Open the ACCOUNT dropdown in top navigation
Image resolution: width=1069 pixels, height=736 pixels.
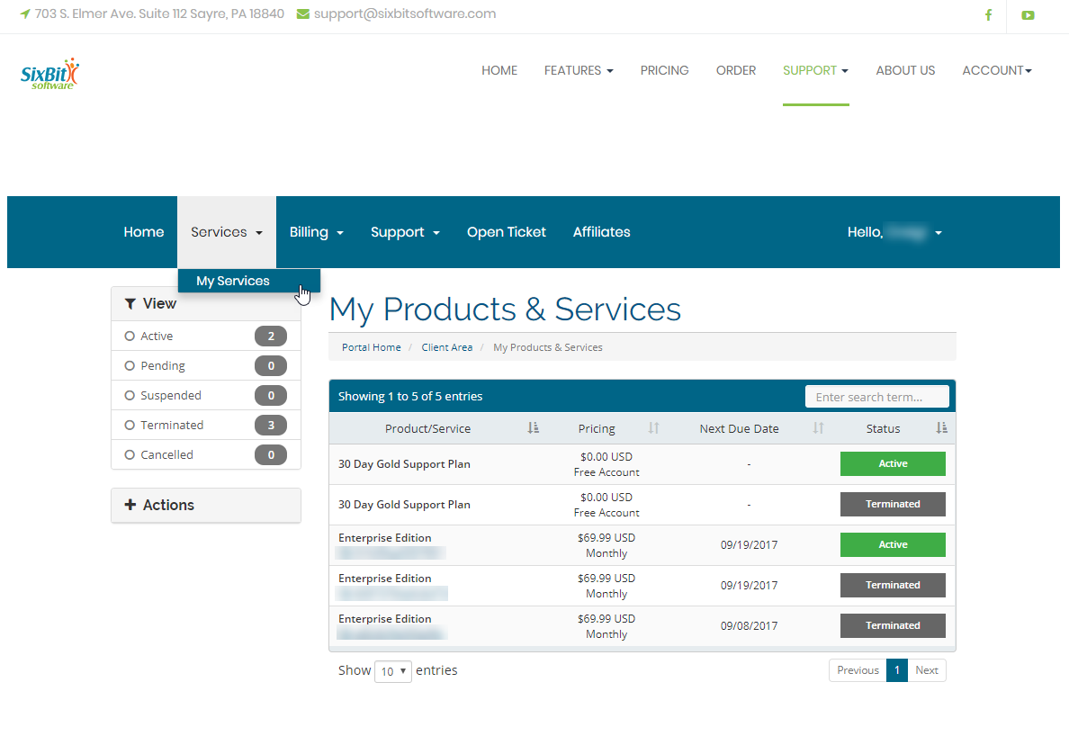pyautogui.click(x=997, y=70)
